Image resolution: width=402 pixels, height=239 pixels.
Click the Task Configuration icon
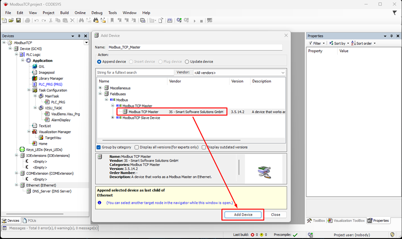(35, 90)
